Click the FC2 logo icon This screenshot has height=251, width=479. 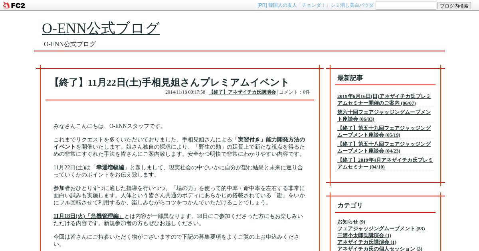point(14,5)
